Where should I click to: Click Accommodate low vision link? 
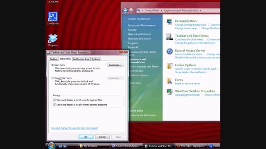[189, 54]
